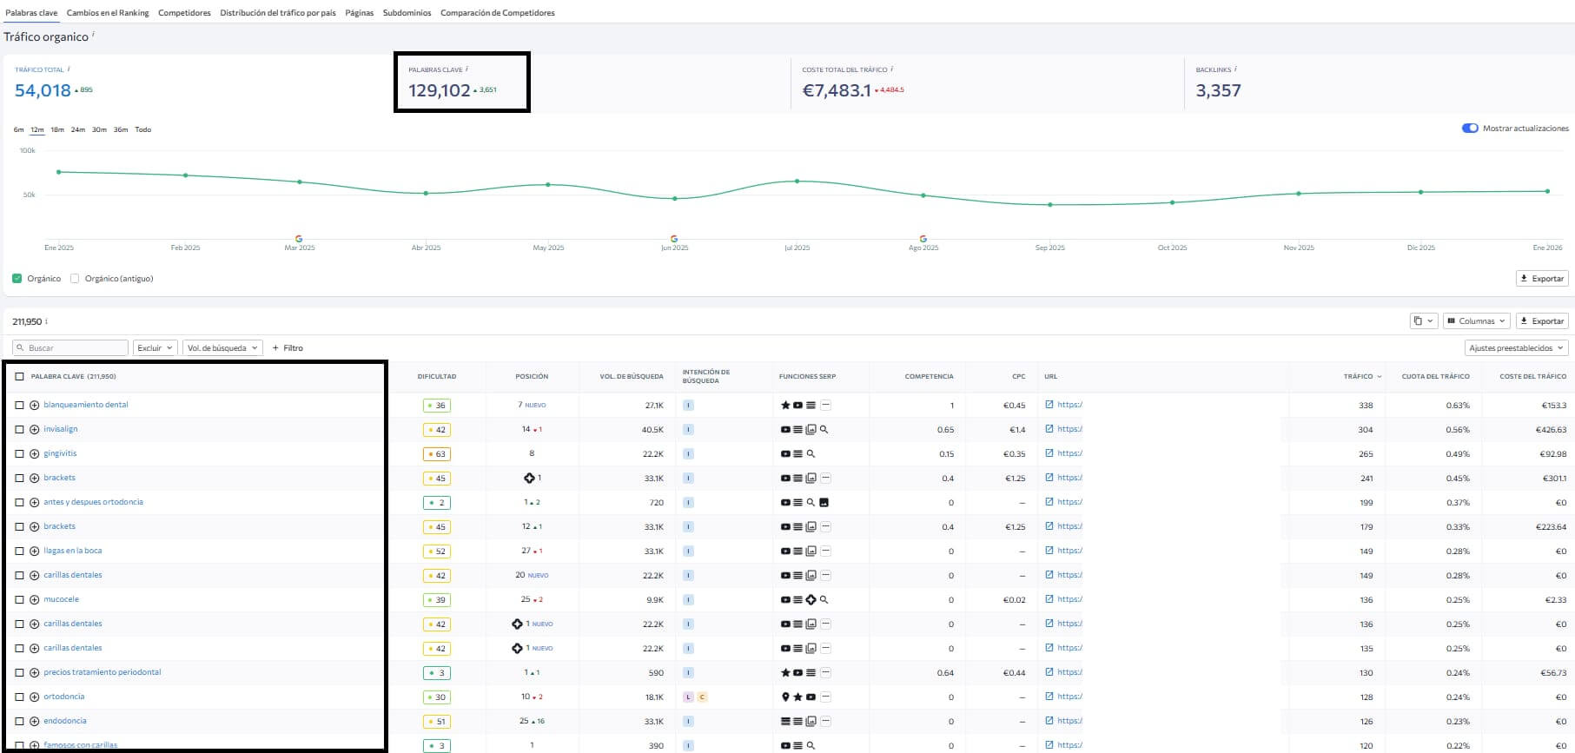Image resolution: width=1575 pixels, height=753 pixels.
Task: Click info icon next to Tráfico Total
Action: pos(69,69)
